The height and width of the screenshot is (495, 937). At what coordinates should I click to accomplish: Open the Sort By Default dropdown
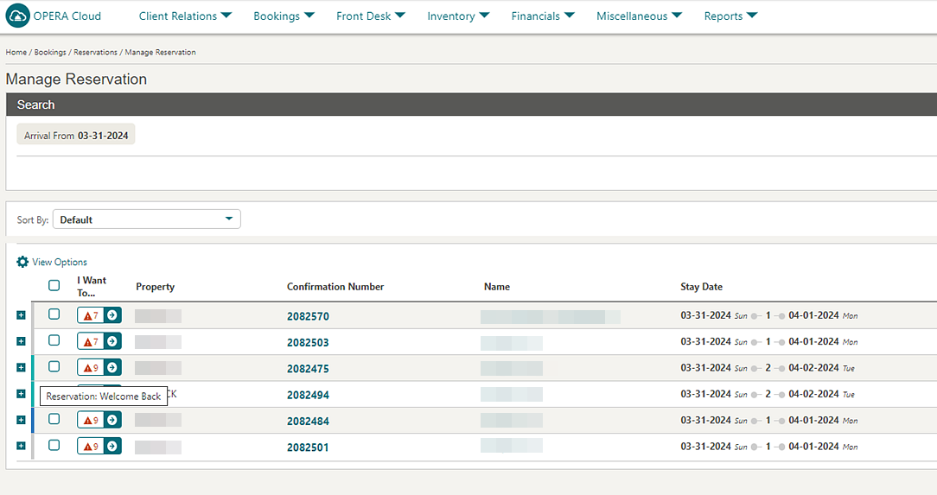(x=146, y=219)
